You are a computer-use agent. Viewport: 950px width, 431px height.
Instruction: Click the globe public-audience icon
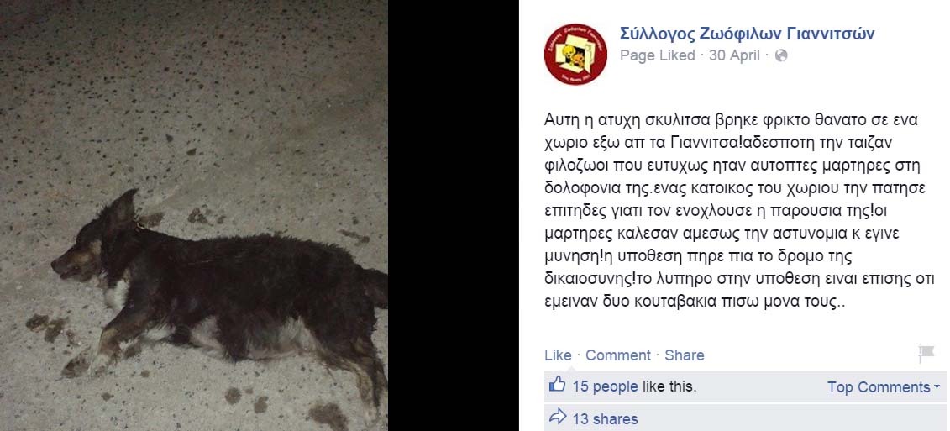(x=781, y=55)
